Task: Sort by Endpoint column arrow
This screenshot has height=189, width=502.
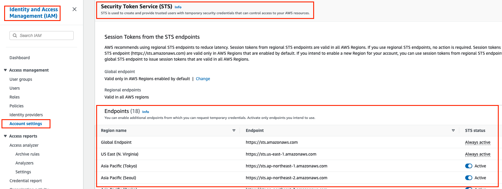Action: coord(453,130)
